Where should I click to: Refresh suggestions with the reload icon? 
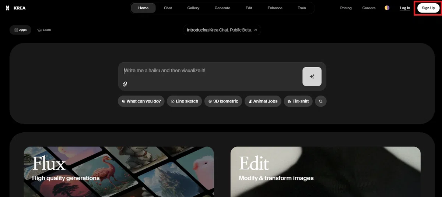[321, 101]
